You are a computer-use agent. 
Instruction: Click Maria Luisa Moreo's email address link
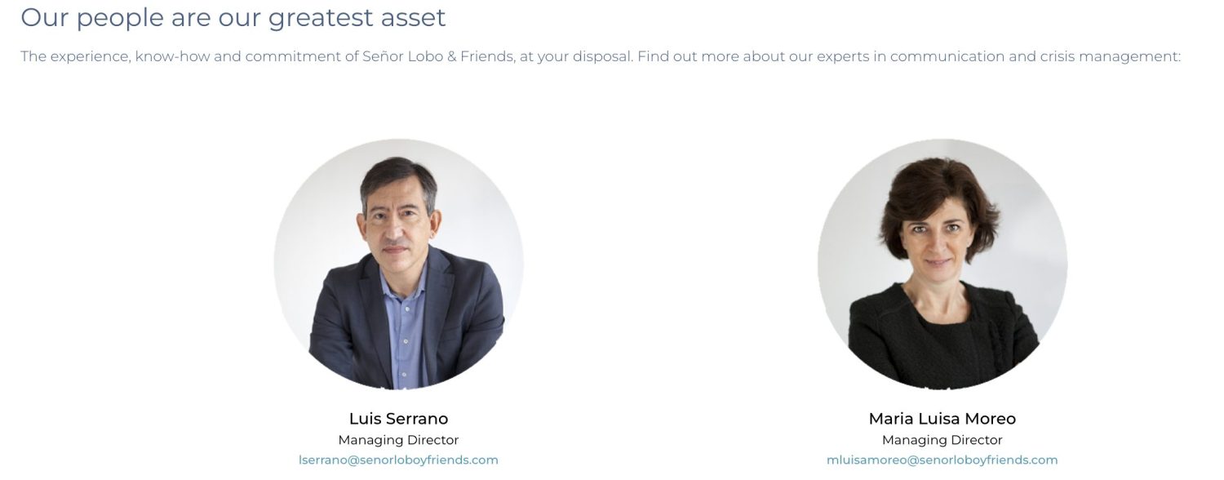(942, 460)
